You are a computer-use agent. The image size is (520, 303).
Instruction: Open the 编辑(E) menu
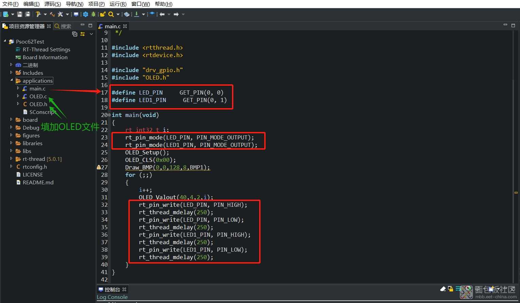[32, 4]
